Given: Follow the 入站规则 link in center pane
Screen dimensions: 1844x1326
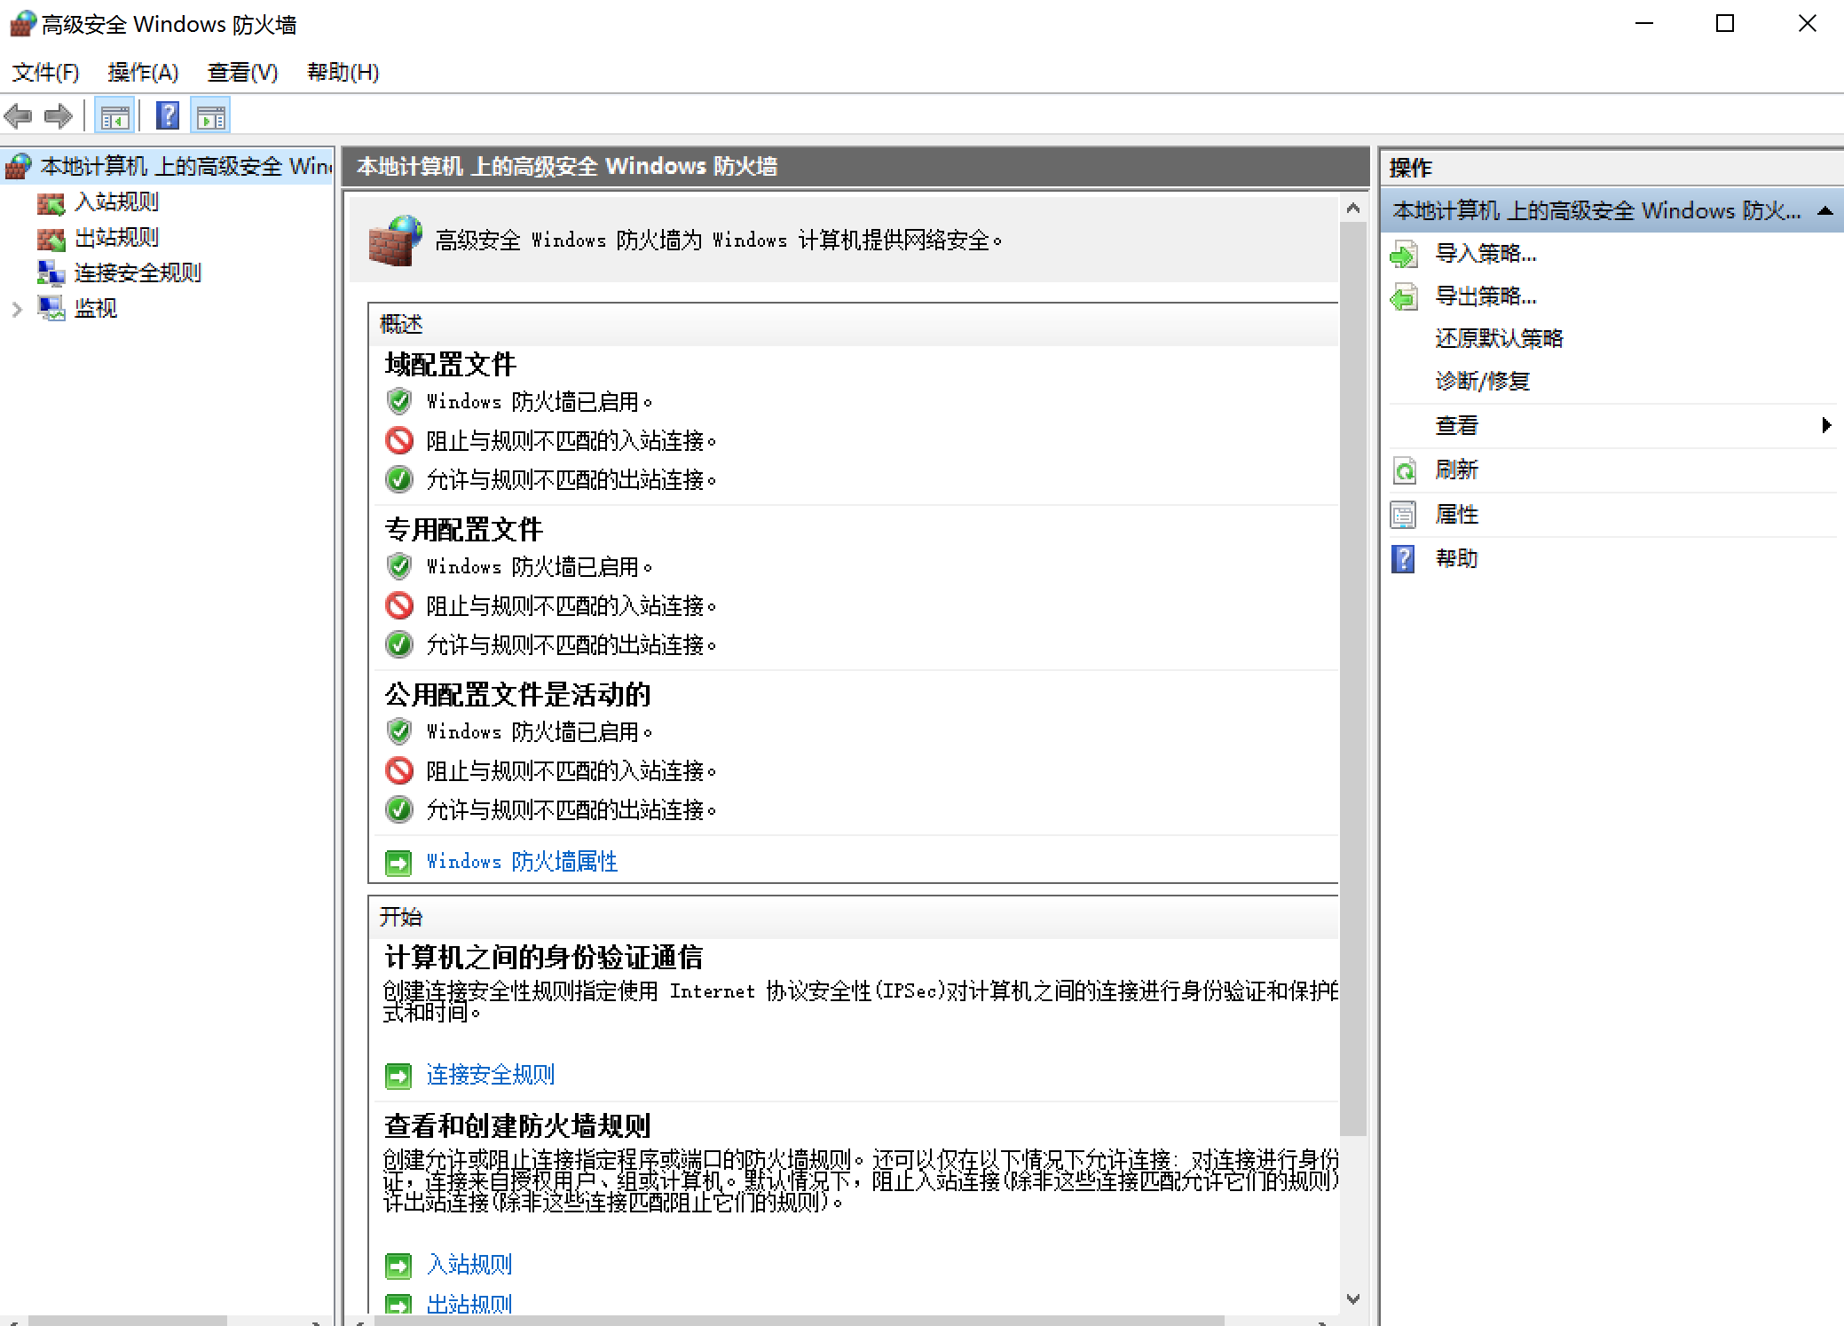Looking at the screenshot, I should tap(469, 1265).
